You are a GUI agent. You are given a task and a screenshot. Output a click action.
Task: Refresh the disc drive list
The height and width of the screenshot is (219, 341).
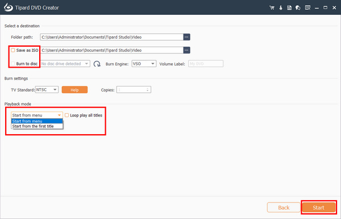click(x=97, y=64)
